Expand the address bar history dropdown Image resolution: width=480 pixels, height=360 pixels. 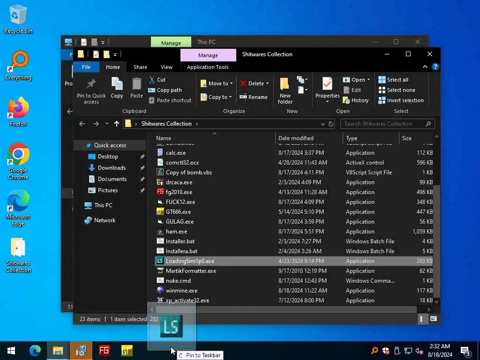[x=322, y=124]
